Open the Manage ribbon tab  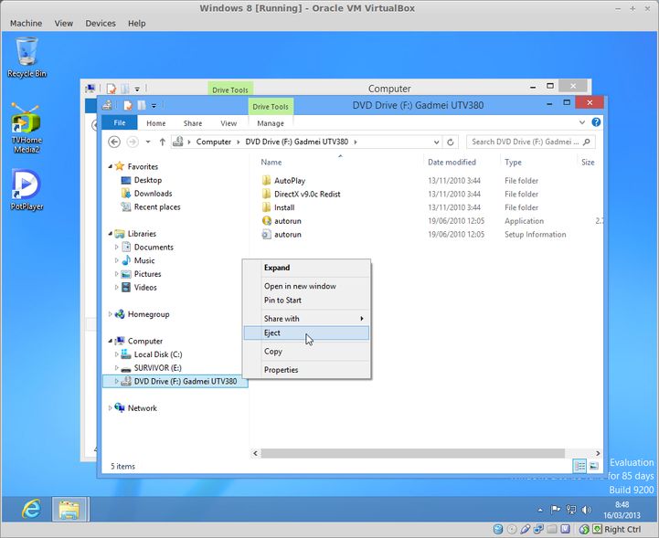coord(271,123)
